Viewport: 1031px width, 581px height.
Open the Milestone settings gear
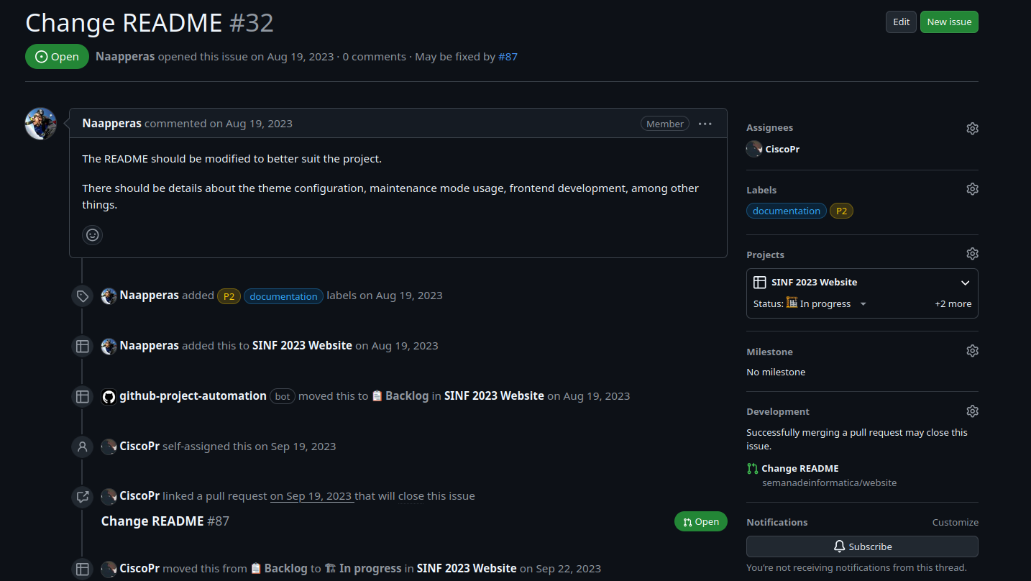pyautogui.click(x=972, y=351)
